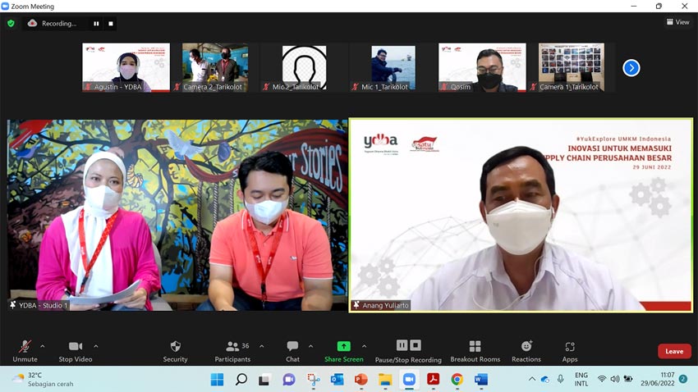This screenshot has width=698, height=392.
Task: Open PowerPoint from the taskbar
Action: [x=361, y=380]
